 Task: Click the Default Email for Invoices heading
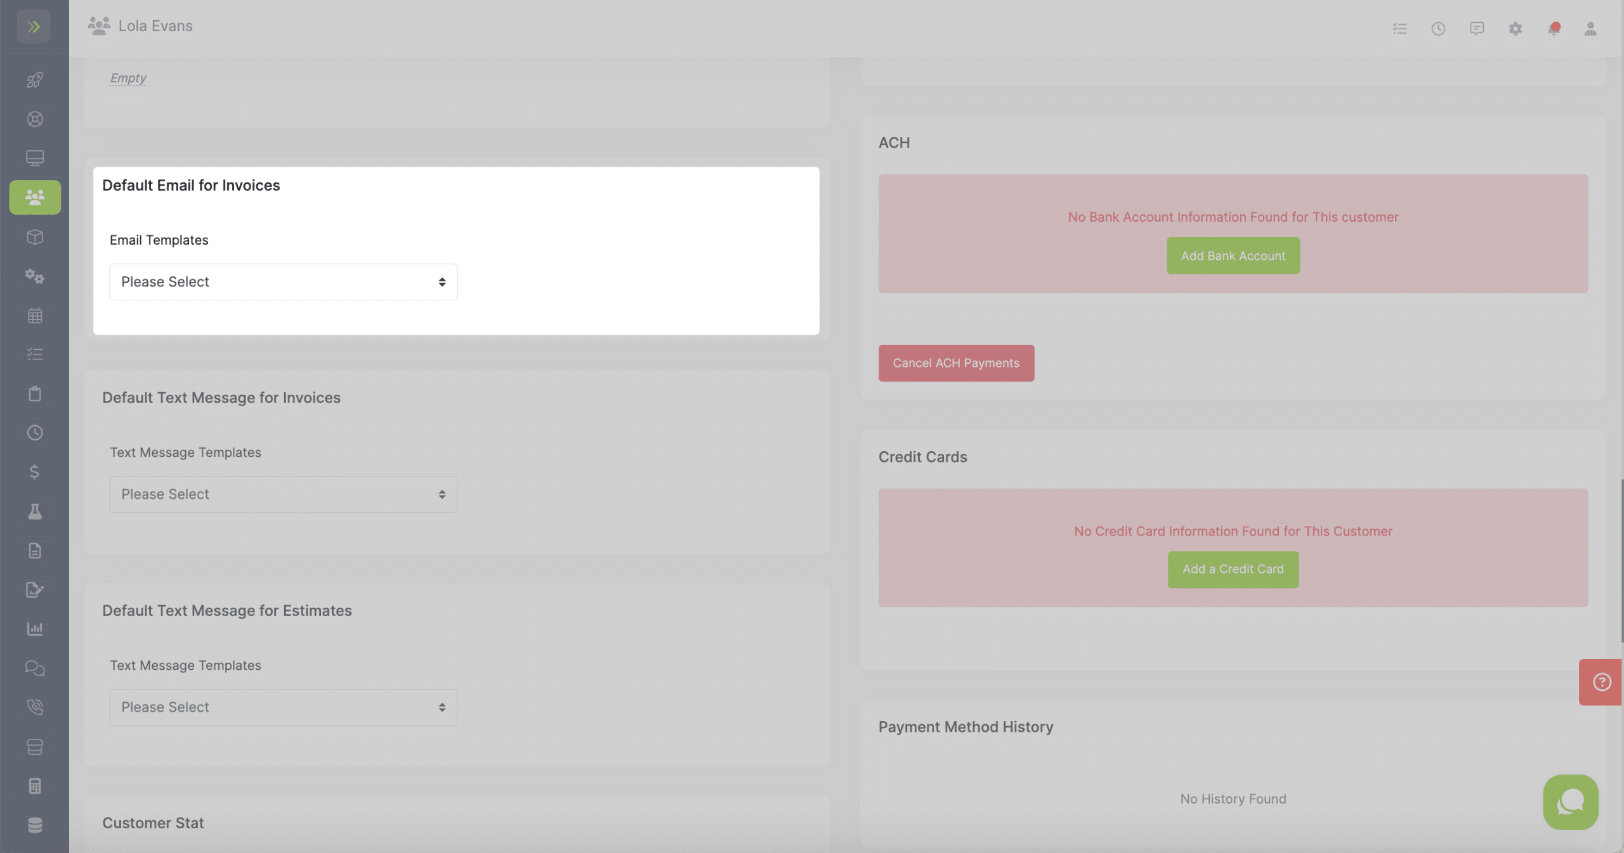click(191, 185)
